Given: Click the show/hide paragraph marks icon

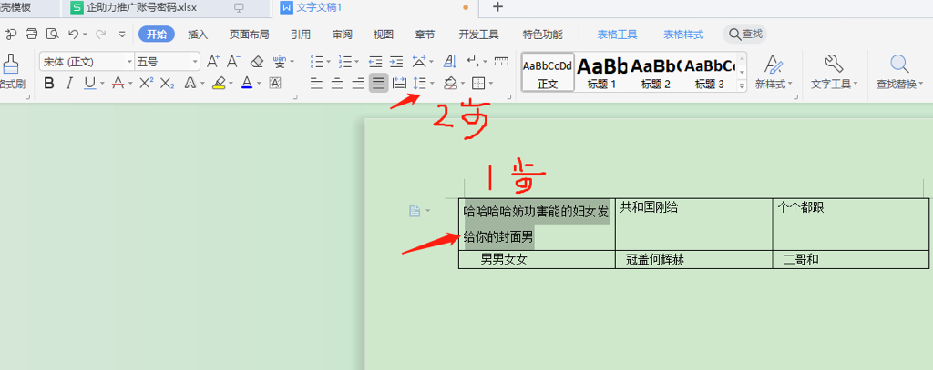Looking at the screenshot, I should (474, 61).
